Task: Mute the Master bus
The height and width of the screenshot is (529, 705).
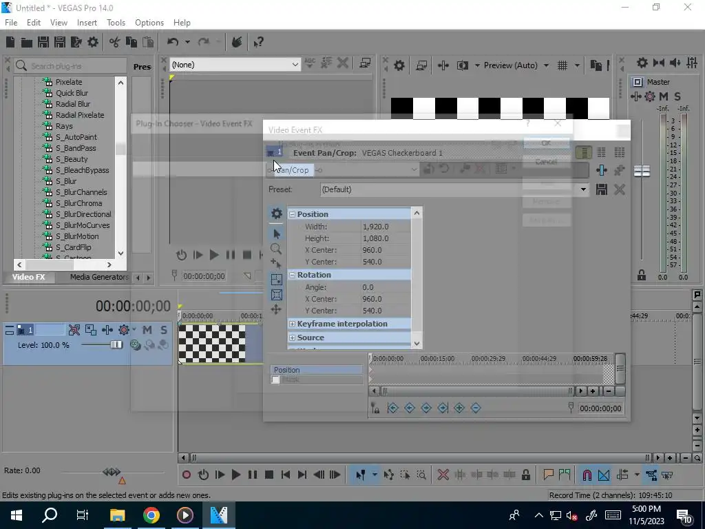Action: (664, 96)
